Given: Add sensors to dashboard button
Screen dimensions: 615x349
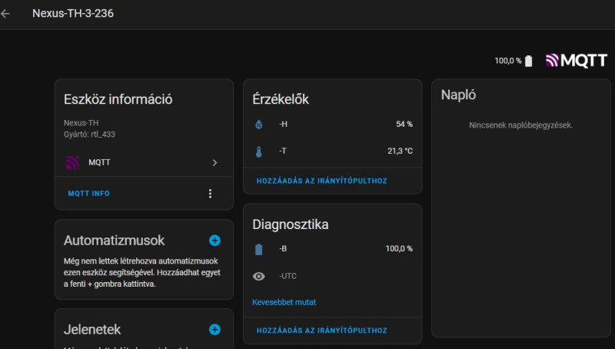Looking at the screenshot, I should (321, 181).
